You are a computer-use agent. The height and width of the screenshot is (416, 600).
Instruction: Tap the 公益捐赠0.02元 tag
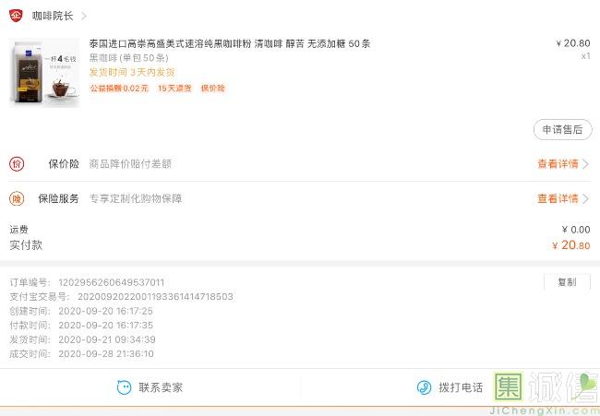tap(119, 89)
